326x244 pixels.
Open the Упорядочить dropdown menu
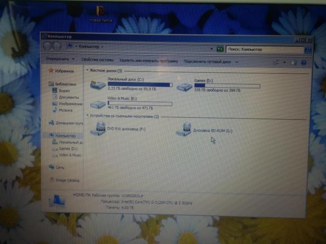(60, 59)
